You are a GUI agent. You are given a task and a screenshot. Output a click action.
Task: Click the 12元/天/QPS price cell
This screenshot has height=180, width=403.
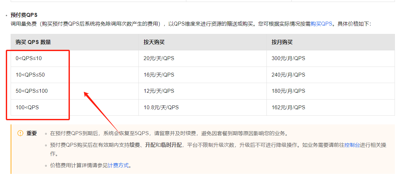pos(202,91)
